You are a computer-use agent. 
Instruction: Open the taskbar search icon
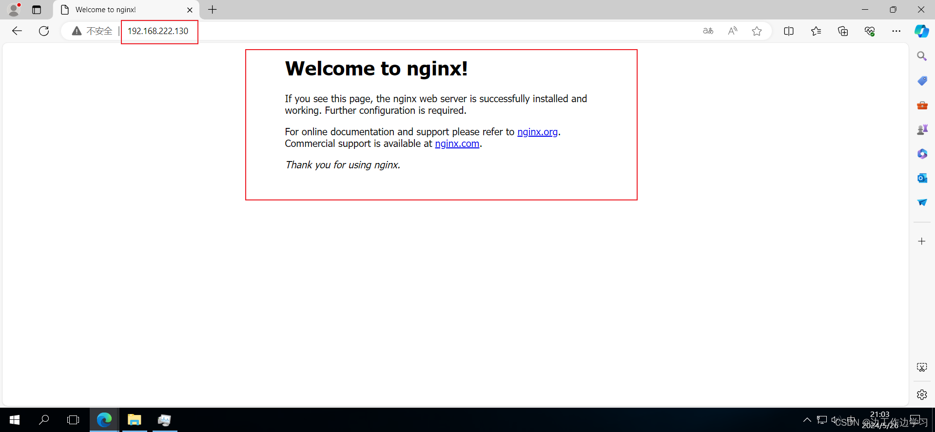44,420
